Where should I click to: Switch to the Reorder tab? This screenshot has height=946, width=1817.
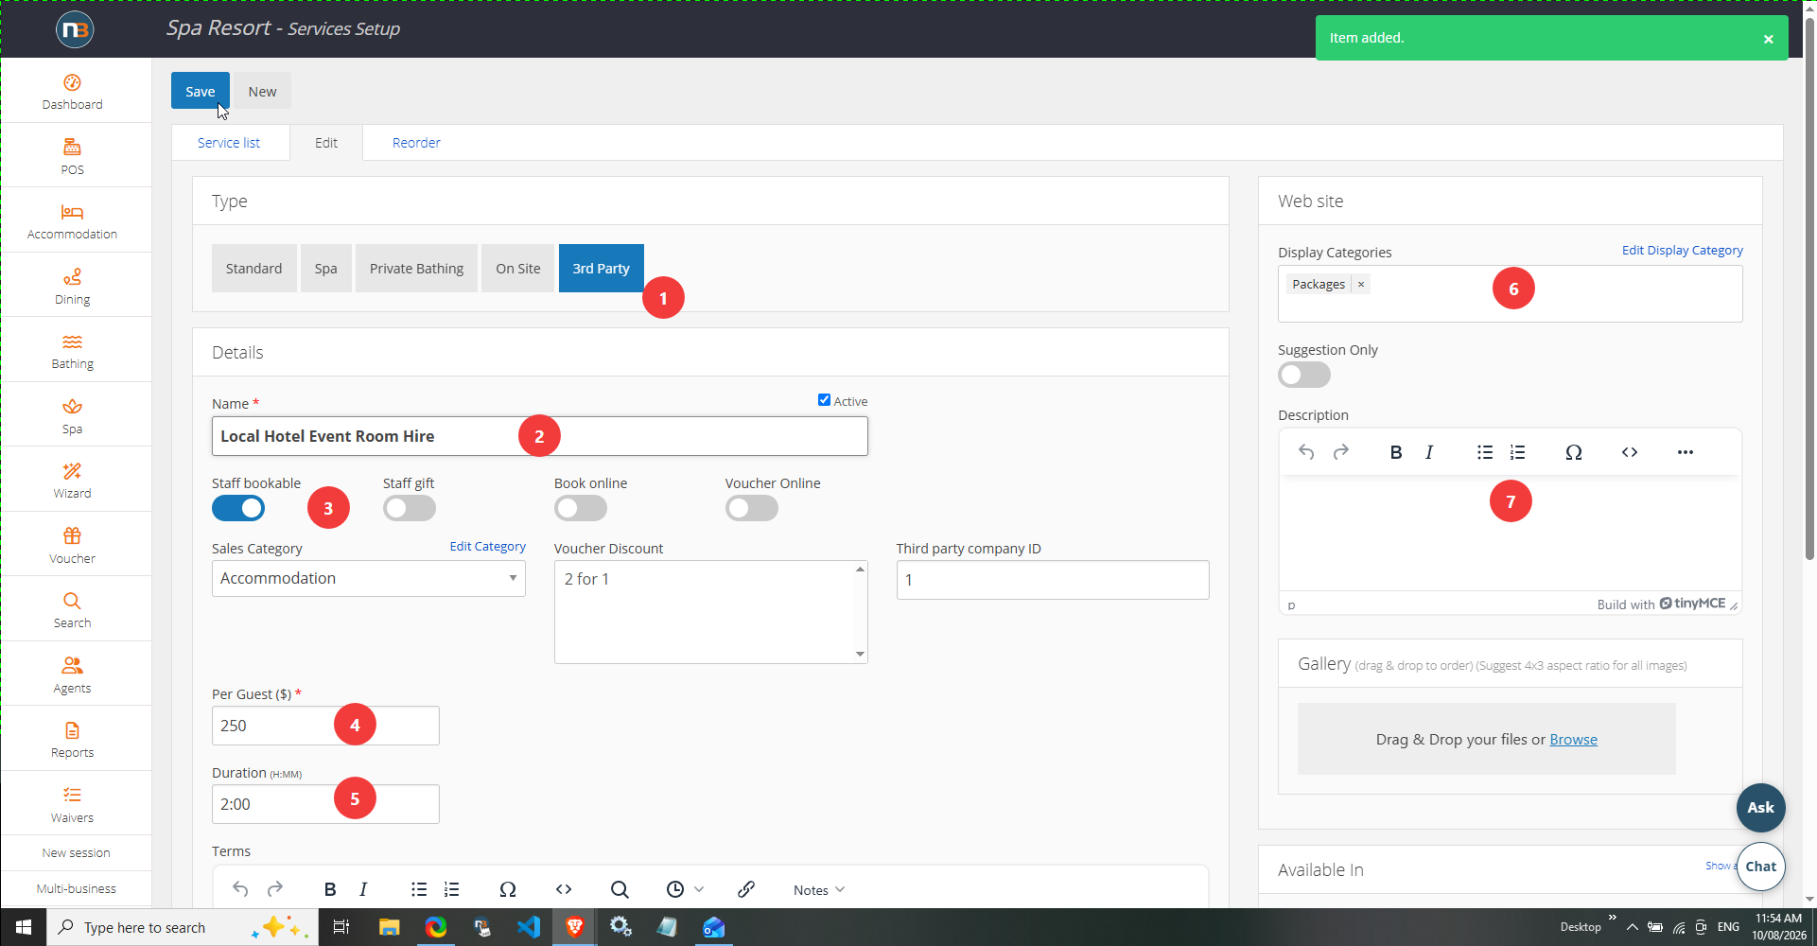[x=416, y=143]
